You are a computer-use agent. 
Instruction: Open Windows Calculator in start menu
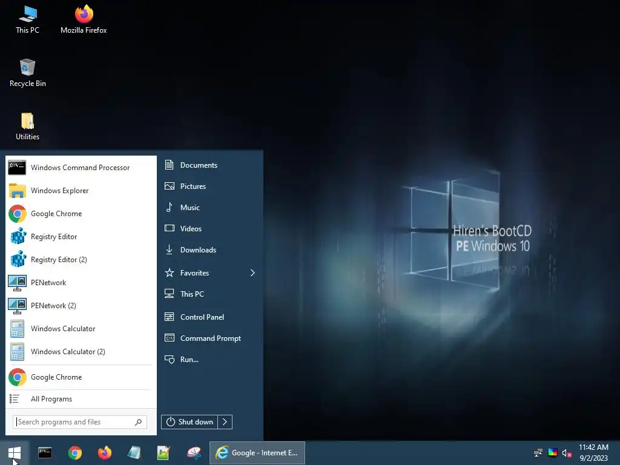[x=81, y=329]
